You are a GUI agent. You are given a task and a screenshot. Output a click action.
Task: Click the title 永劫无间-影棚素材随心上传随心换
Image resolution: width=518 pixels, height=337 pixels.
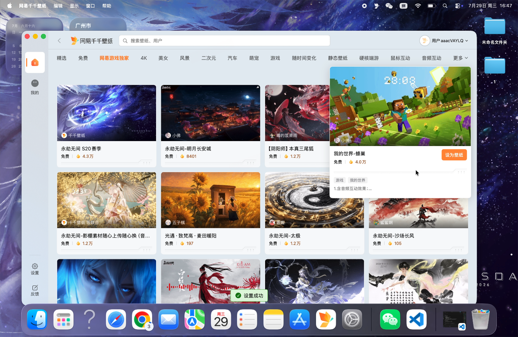tap(105, 236)
